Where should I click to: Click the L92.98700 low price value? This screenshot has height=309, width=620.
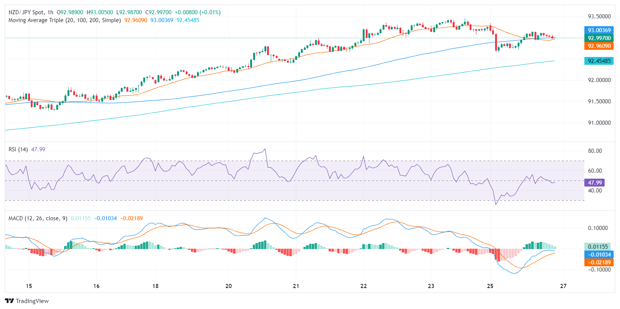[x=129, y=12]
